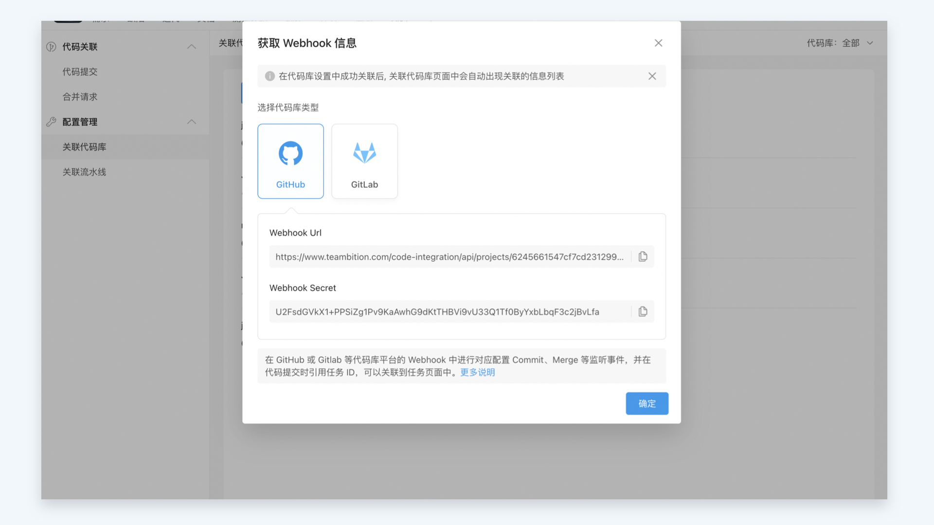
Task: Click the wrench icon beside 配置管理
Action: pyautogui.click(x=51, y=122)
